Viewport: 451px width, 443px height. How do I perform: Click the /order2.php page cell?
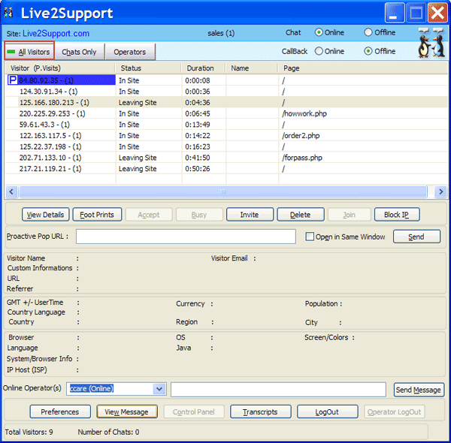click(x=301, y=136)
